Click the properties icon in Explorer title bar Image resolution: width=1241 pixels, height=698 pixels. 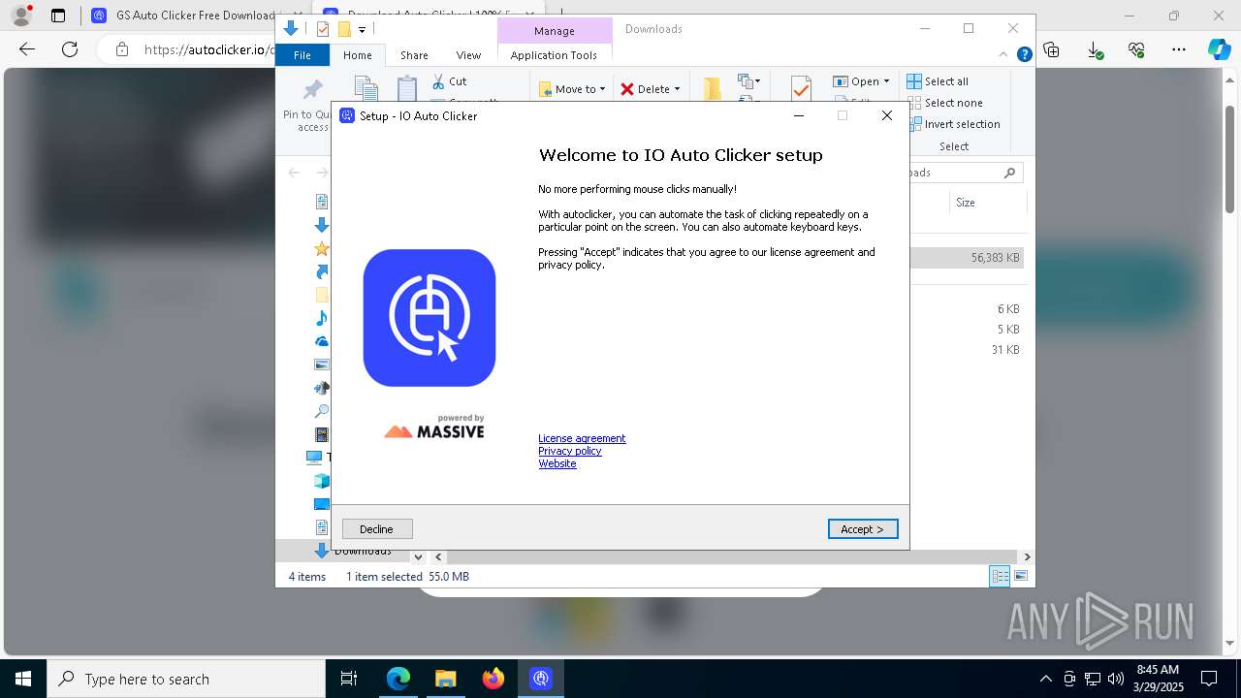[323, 29]
